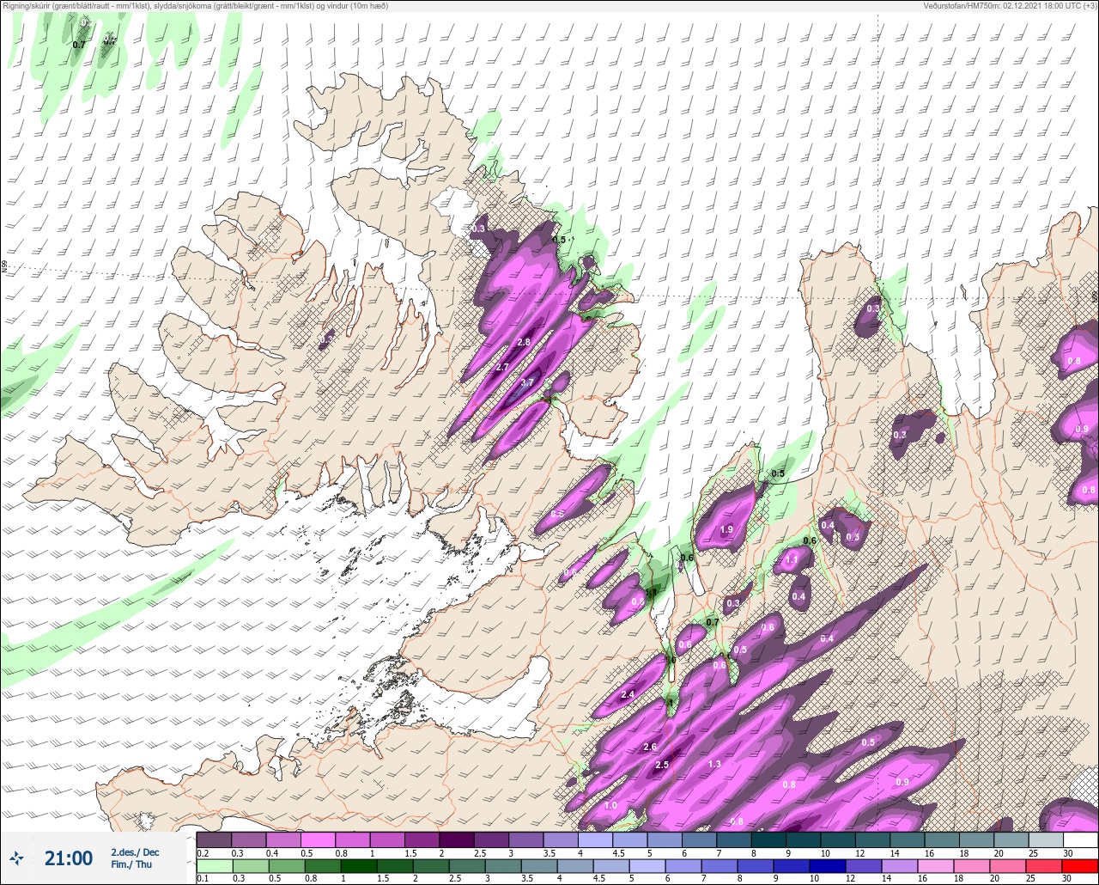
Task: Click the 'Fim./ Thu' weekday label
Action: click(131, 864)
